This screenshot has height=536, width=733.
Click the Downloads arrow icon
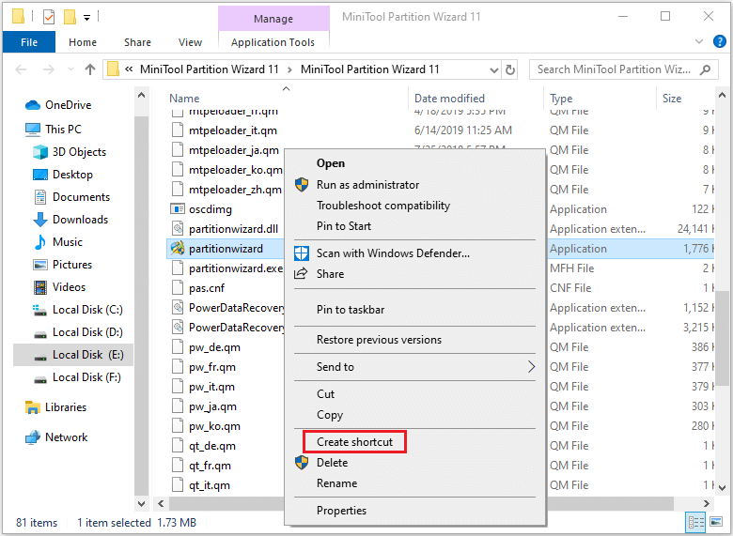(x=40, y=220)
